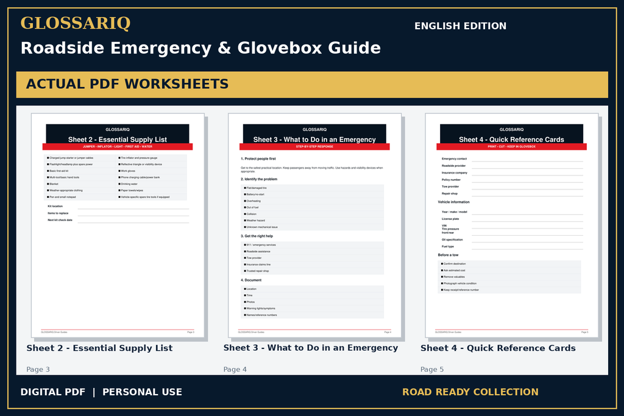The height and width of the screenshot is (416, 624).
Task: Click 'Trusted repair shop' item
Action: [x=257, y=271]
